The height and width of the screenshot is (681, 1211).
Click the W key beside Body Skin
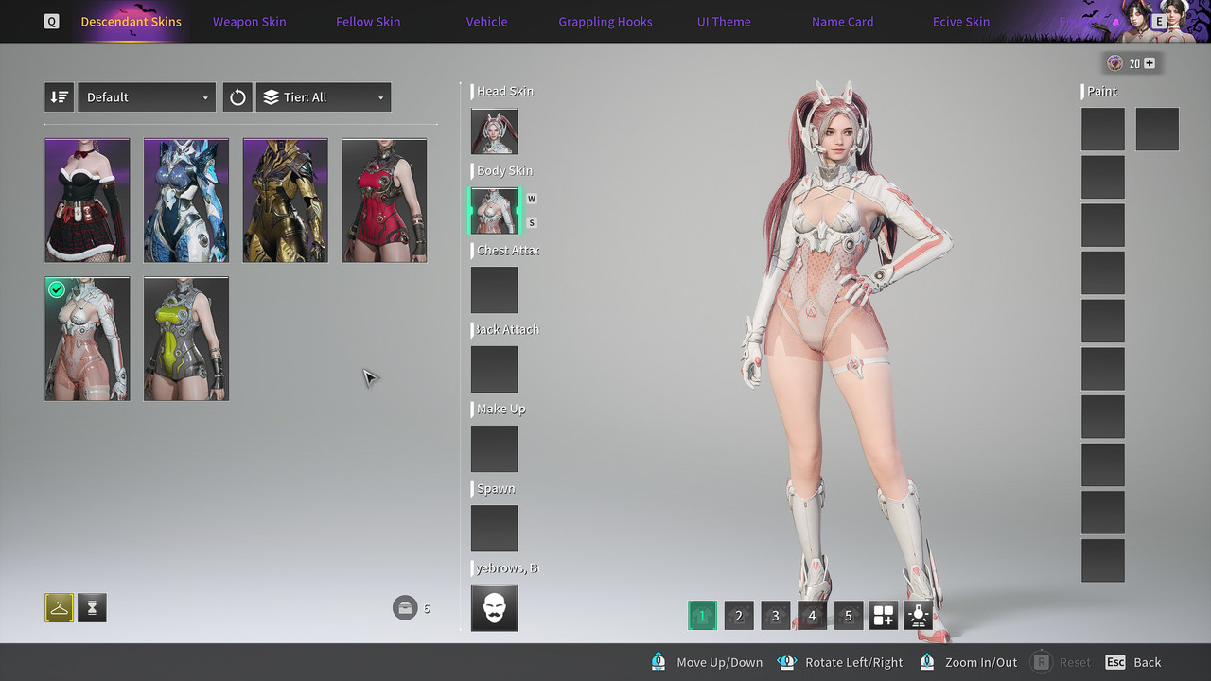click(x=532, y=199)
